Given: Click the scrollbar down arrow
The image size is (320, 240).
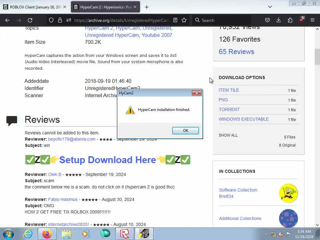Looking at the screenshot, I should click(317, 225).
